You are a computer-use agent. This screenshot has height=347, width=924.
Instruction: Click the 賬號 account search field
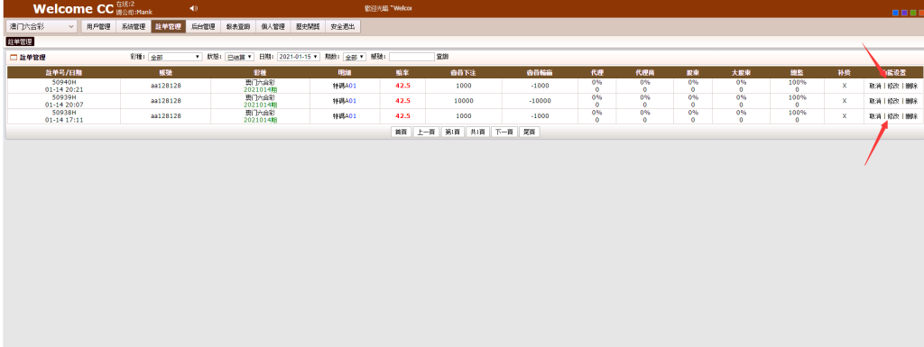pyautogui.click(x=411, y=57)
